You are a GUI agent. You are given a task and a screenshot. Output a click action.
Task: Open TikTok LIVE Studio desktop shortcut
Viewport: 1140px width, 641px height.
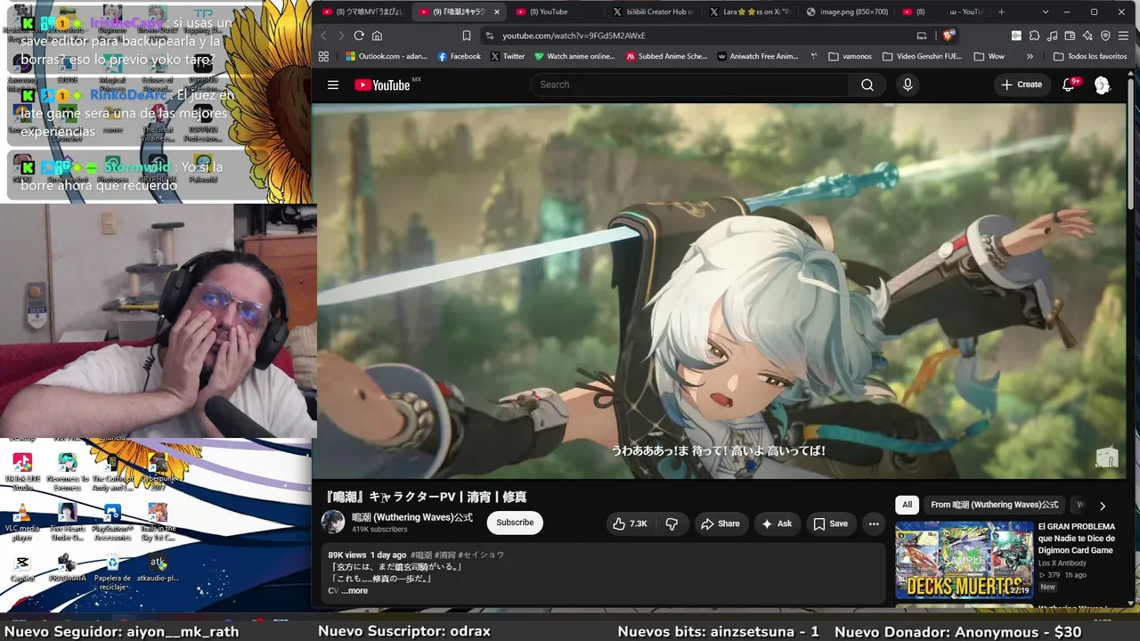click(x=22, y=472)
